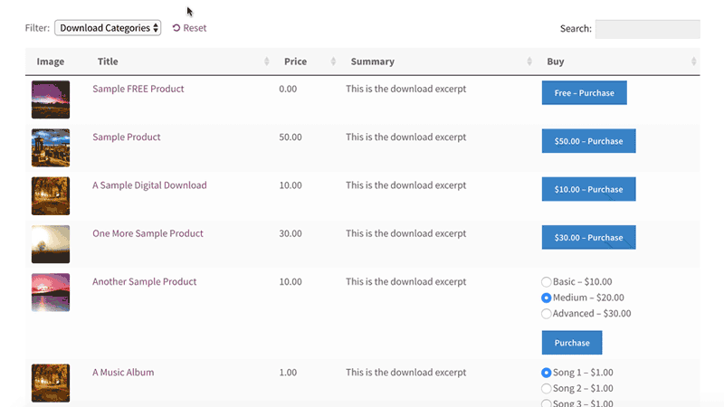The height and width of the screenshot is (407, 724).
Task: Sort table by Summary column arrows
Action: coord(529,62)
